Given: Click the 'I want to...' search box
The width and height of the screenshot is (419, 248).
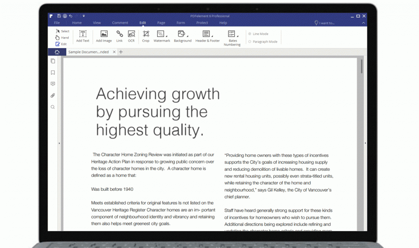Looking at the screenshot, I should (324, 23).
